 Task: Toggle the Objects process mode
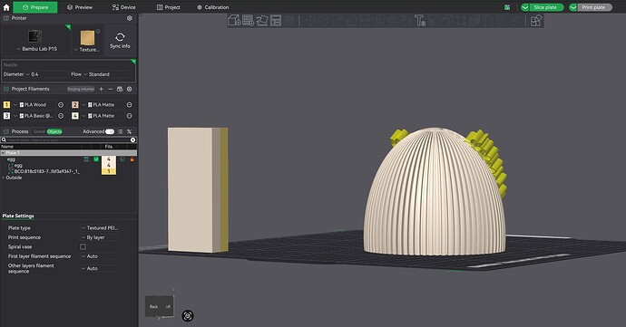pos(54,131)
